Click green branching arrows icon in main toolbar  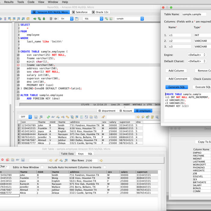[39, 19]
